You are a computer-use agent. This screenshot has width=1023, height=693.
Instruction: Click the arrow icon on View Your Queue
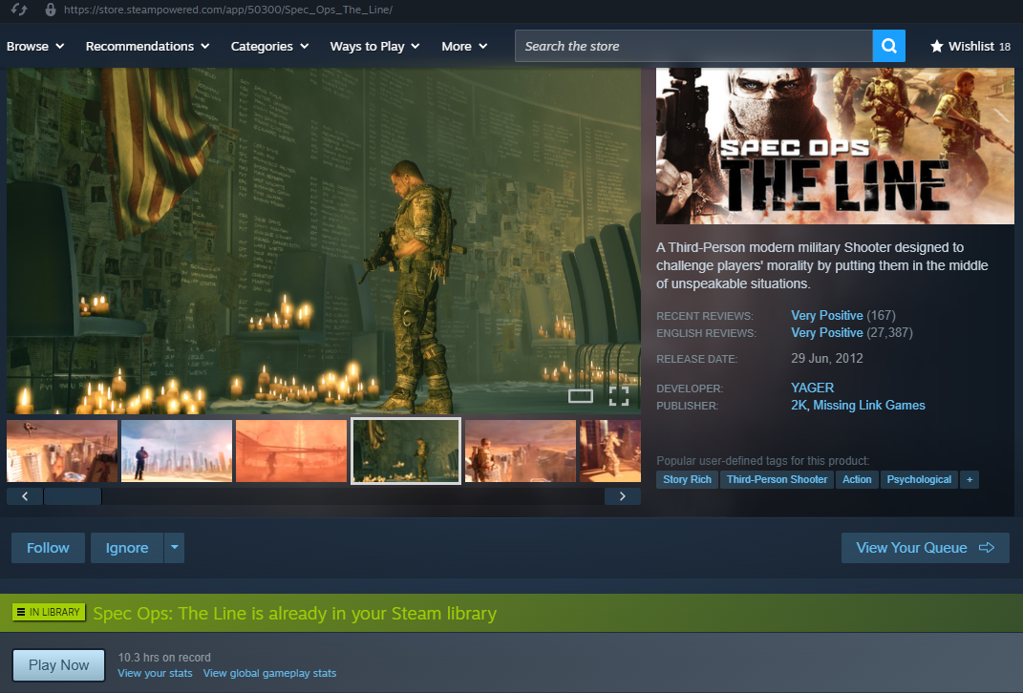pyautogui.click(x=987, y=548)
